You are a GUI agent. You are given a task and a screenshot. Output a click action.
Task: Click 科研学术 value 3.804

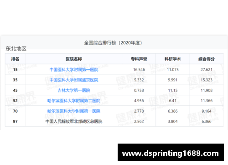click(x=173, y=121)
